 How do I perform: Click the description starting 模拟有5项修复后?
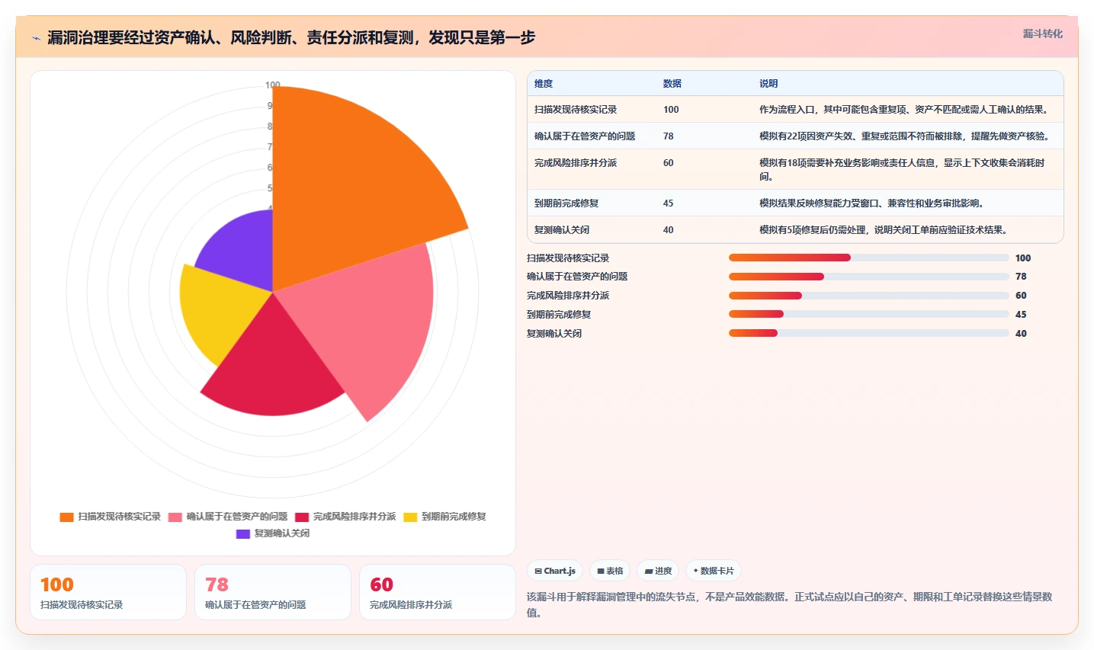point(883,230)
